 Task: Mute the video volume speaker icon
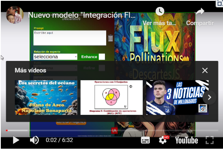click(34, 140)
